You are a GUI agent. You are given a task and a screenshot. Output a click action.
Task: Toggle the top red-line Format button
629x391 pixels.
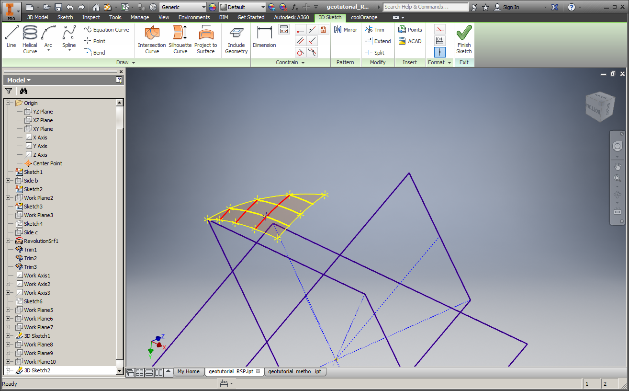pyautogui.click(x=439, y=29)
